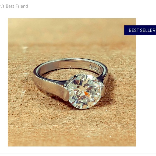Screen dimensions: 156x156
Task: Click the gray divider line below image
Action: pyautogui.click(x=78, y=154)
